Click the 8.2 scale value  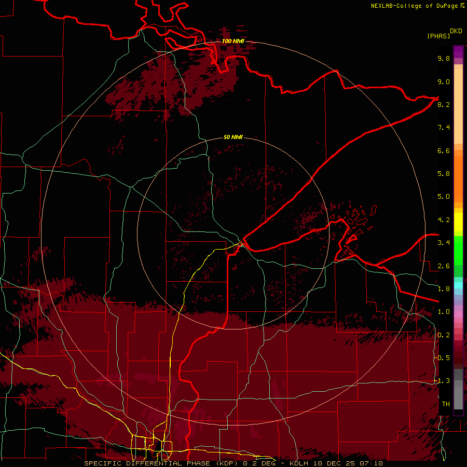pos(444,104)
